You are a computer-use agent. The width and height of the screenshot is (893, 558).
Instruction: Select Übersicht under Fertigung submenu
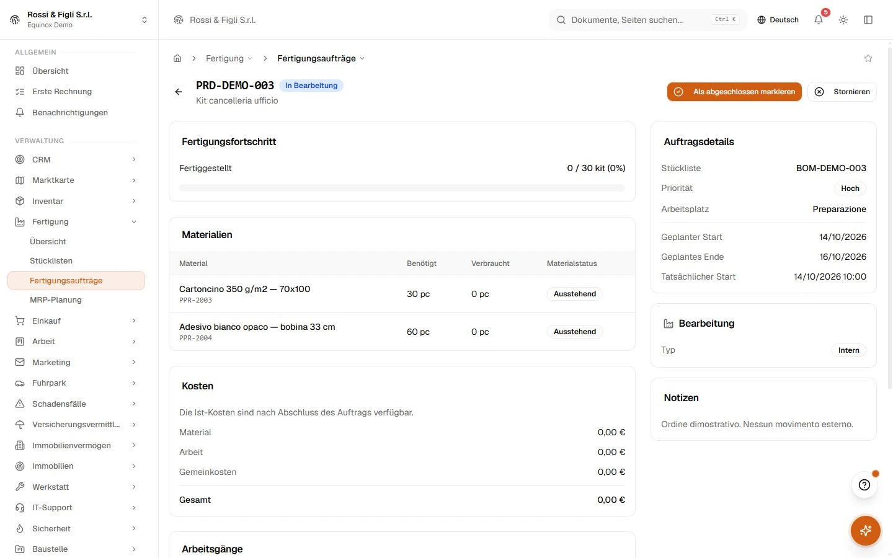(x=76, y=241)
